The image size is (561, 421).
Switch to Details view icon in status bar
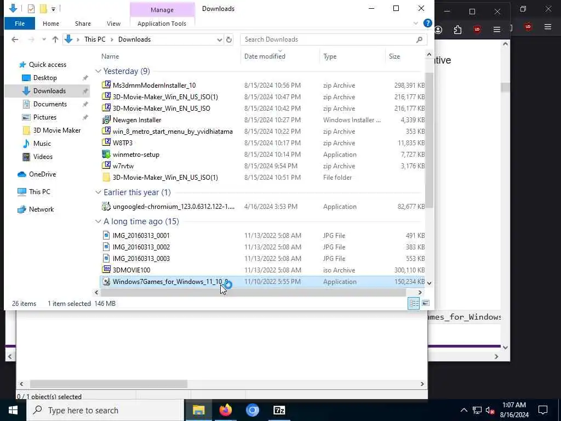click(414, 303)
